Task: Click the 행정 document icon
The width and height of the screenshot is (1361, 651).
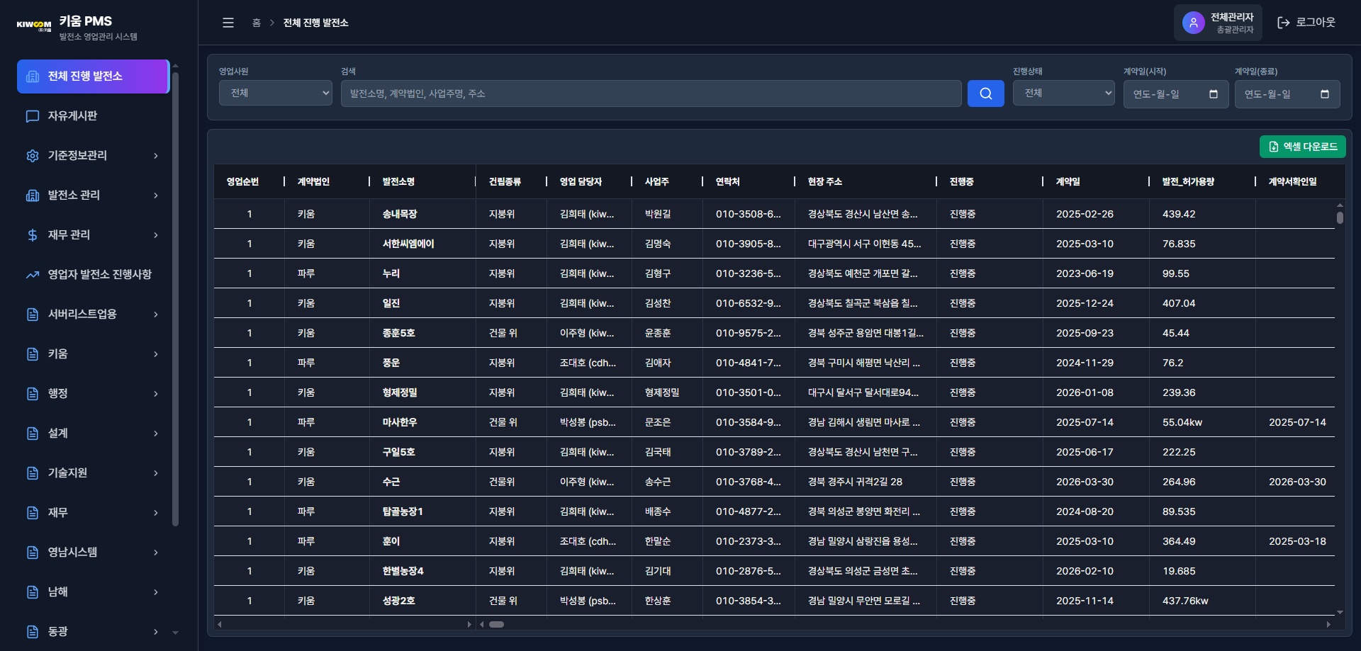Action: [x=33, y=394]
